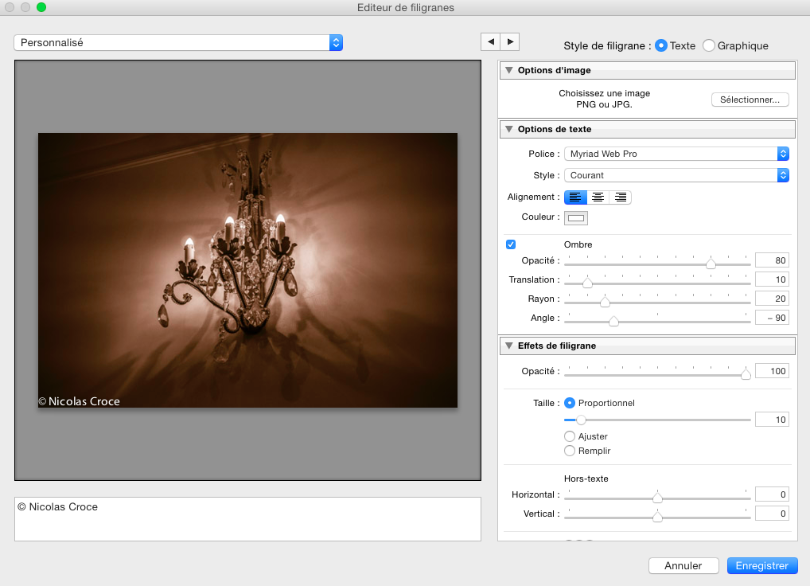The height and width of the screenshot is (586, 810).
Task: Select the Texte watermark style
Action: click(661, 45)
